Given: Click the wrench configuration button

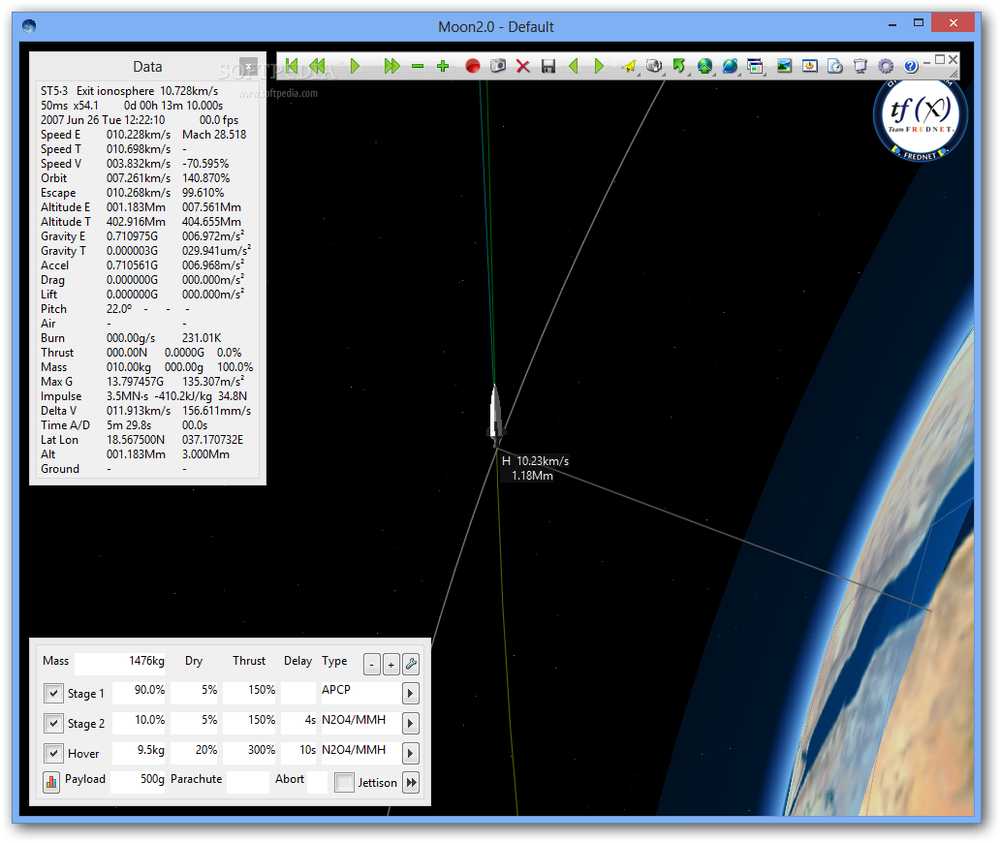Looking at the screenshot, I should (x=411, y=665).
